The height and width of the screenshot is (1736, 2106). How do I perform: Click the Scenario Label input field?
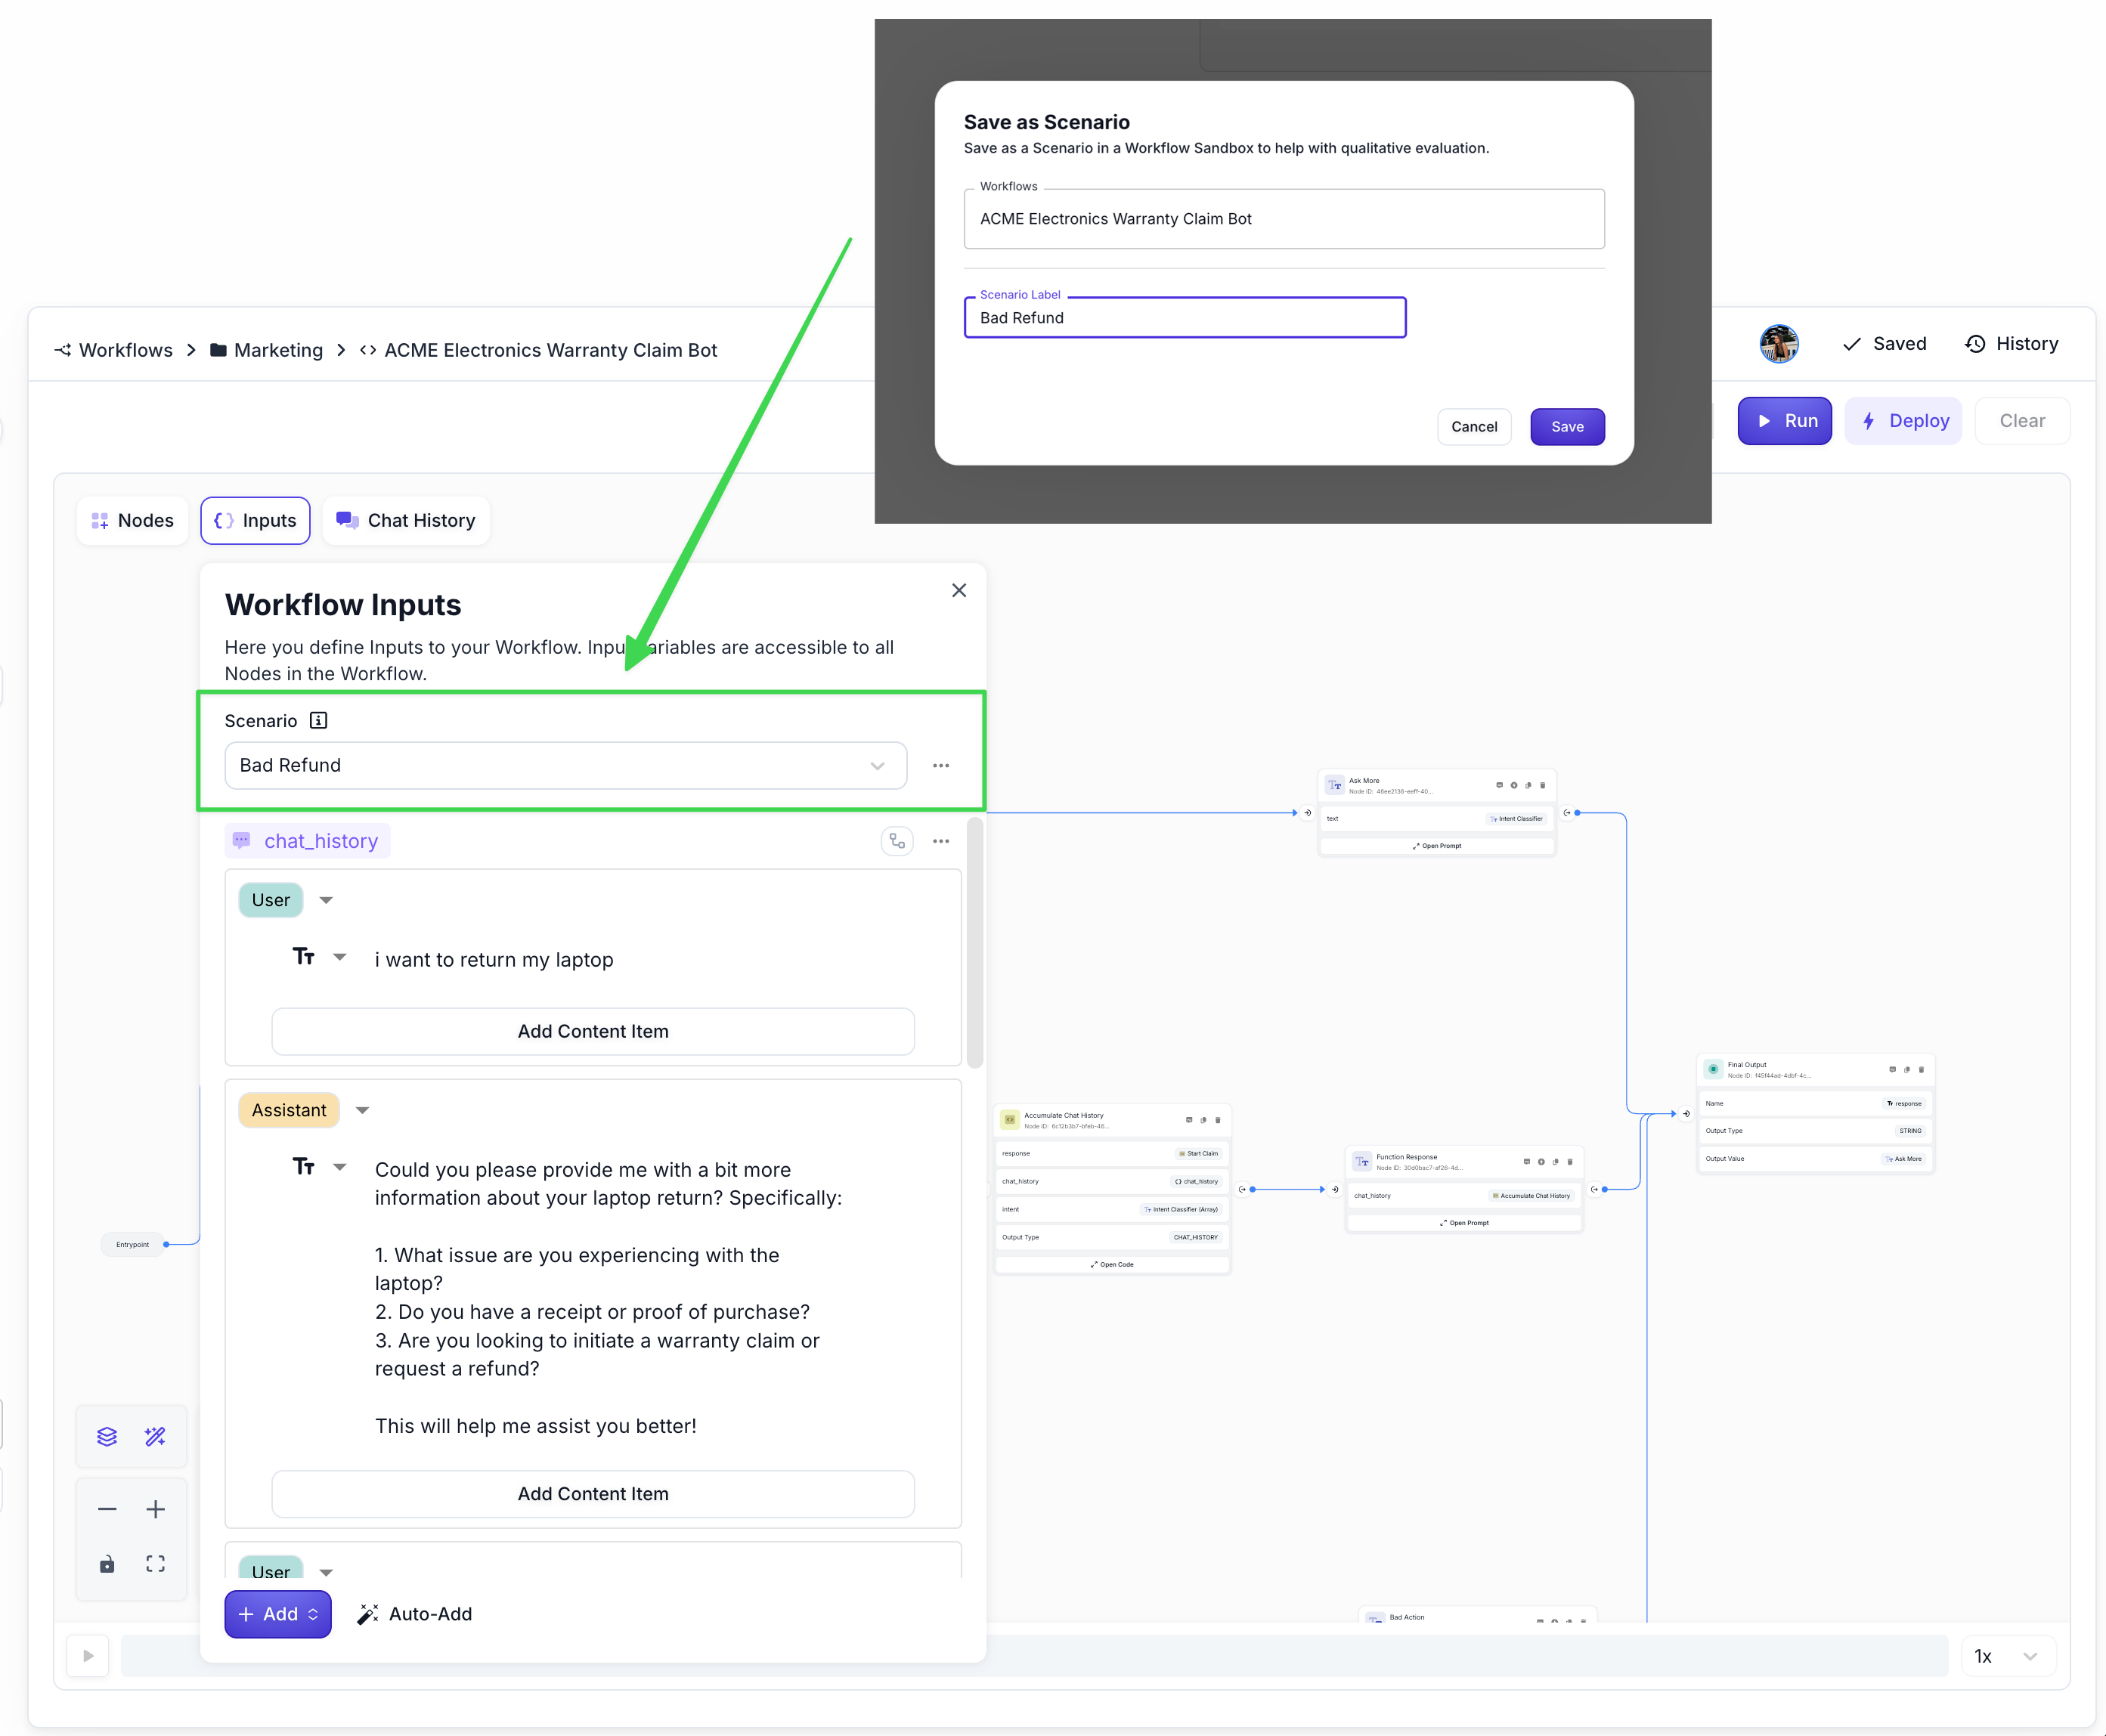pos(1184,318)
